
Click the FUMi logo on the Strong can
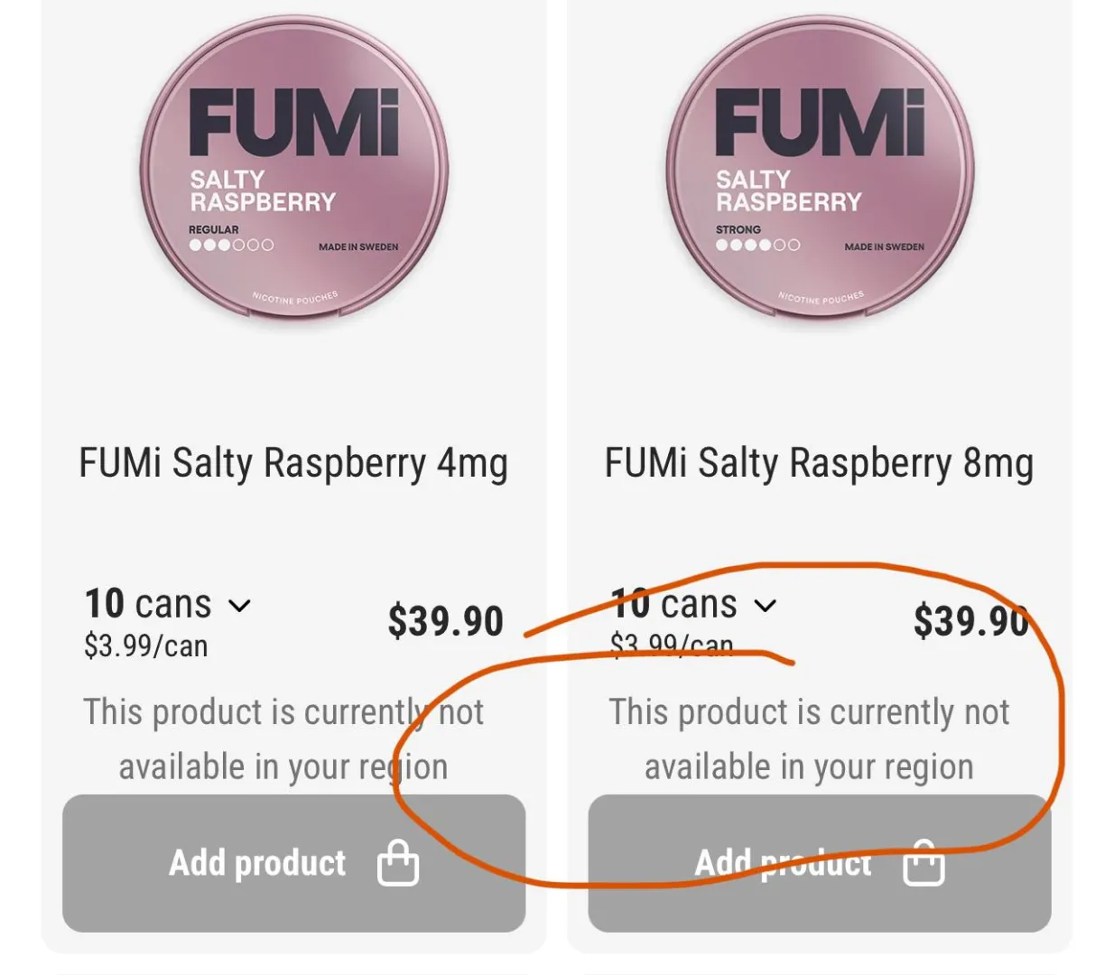820,124
